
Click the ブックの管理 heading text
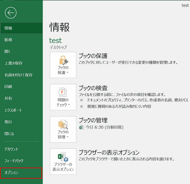93,120
